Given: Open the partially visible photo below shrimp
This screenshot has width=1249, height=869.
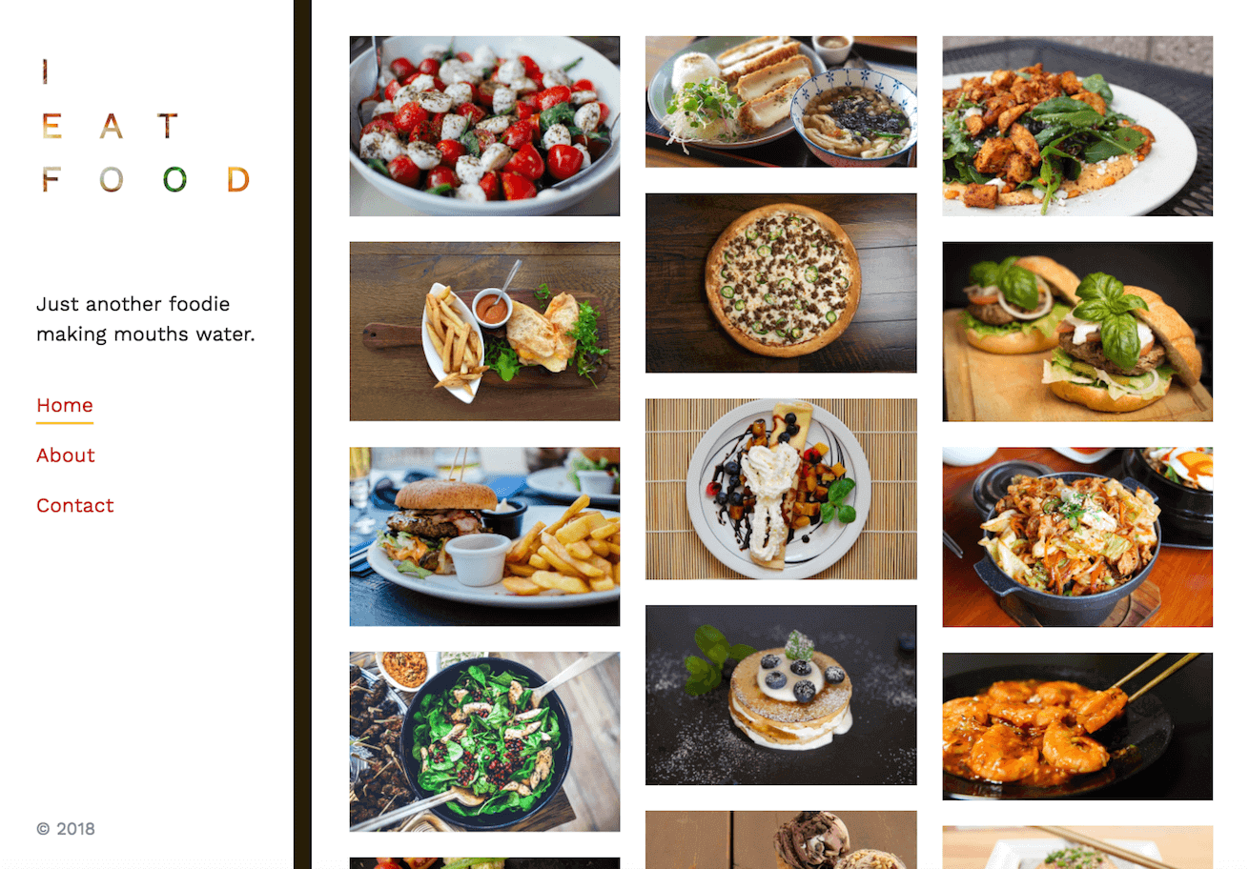Looking at the screenshot, I should pos(1077,847).
